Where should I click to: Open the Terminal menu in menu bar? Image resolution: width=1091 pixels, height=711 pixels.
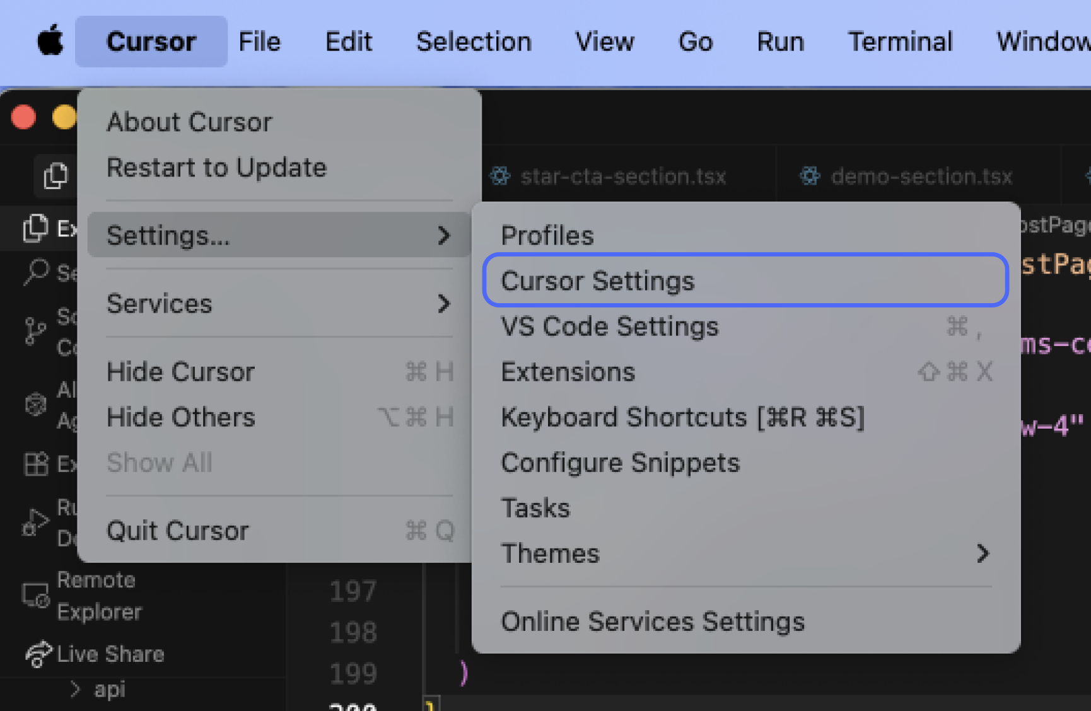point(900,42)
